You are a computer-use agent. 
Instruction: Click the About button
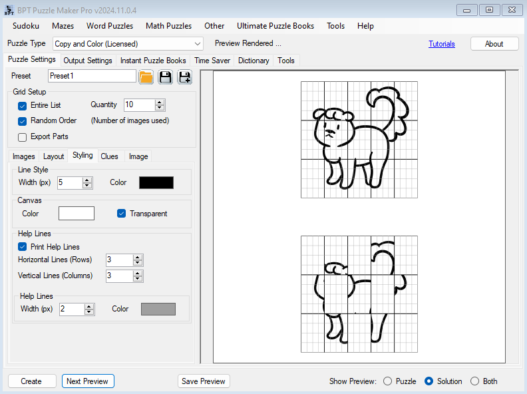click(x=494, y=44)
